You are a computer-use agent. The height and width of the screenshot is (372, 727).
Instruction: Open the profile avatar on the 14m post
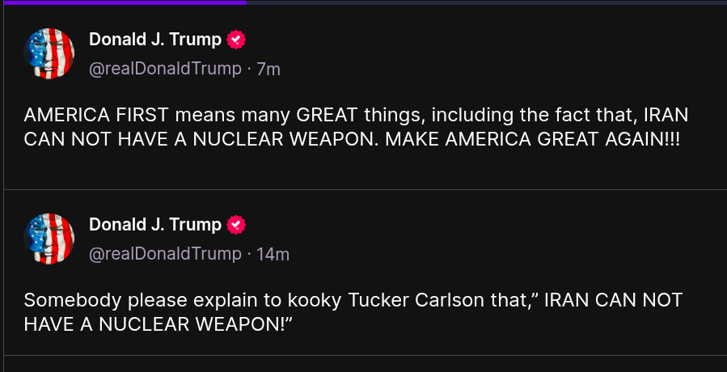(49, 239)
